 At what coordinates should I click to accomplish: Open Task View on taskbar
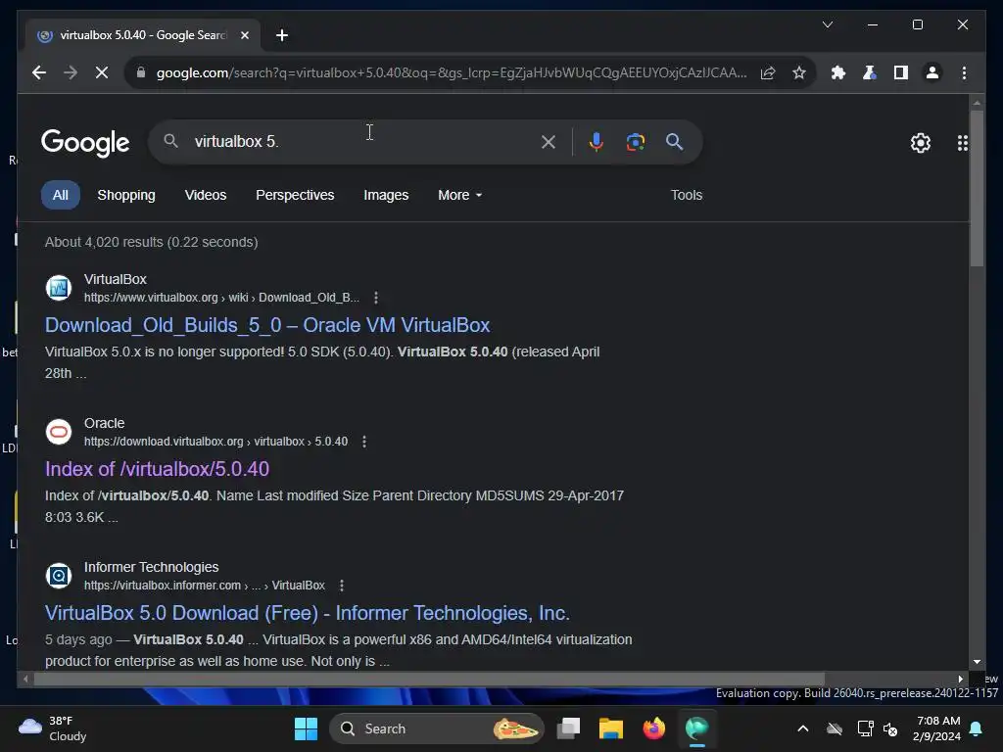568,728
